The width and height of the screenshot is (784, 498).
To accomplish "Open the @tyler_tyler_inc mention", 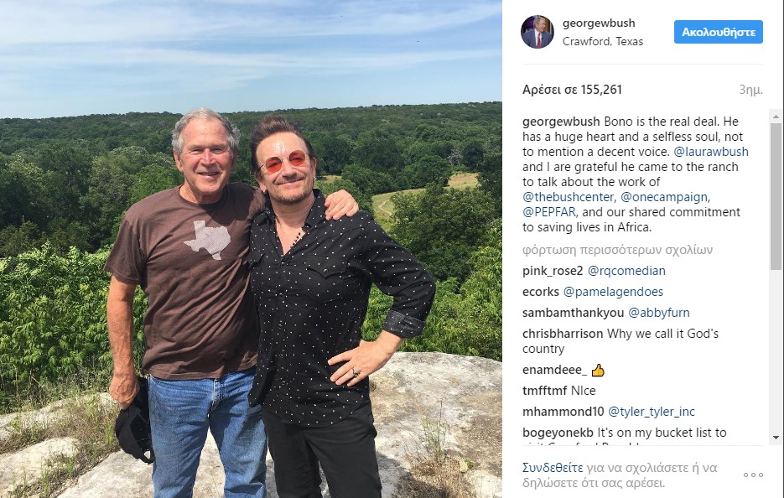I will [652, 412].
